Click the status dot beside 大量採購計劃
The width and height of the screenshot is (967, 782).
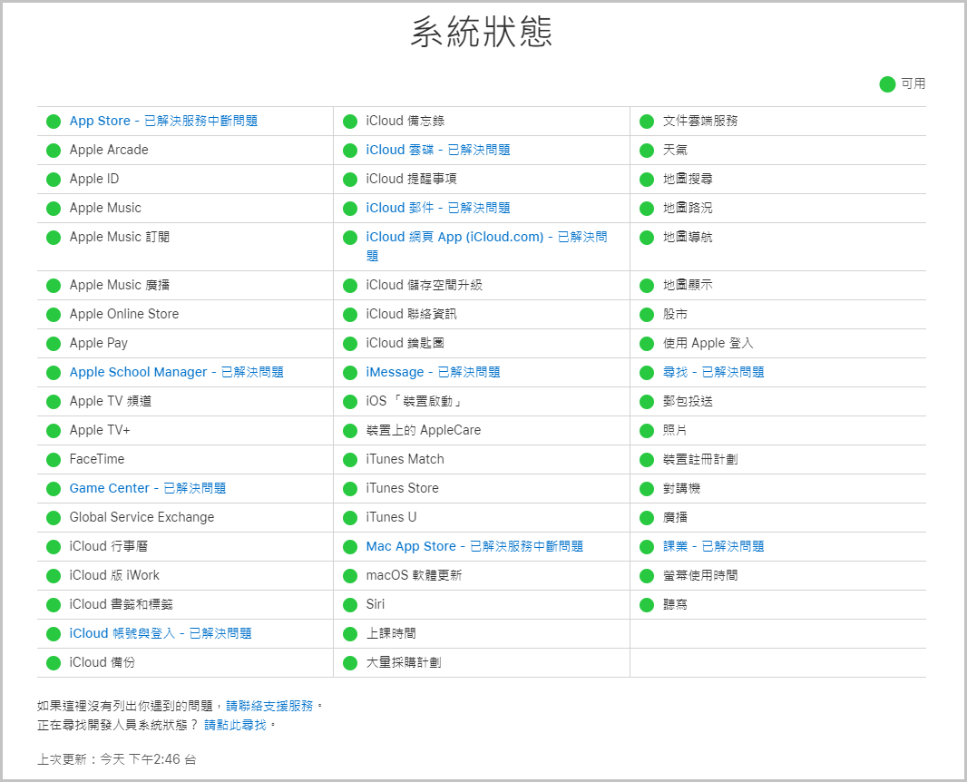pos(350,663)
